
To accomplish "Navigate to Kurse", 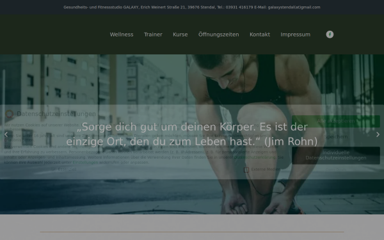I will [x=180, y=35].
